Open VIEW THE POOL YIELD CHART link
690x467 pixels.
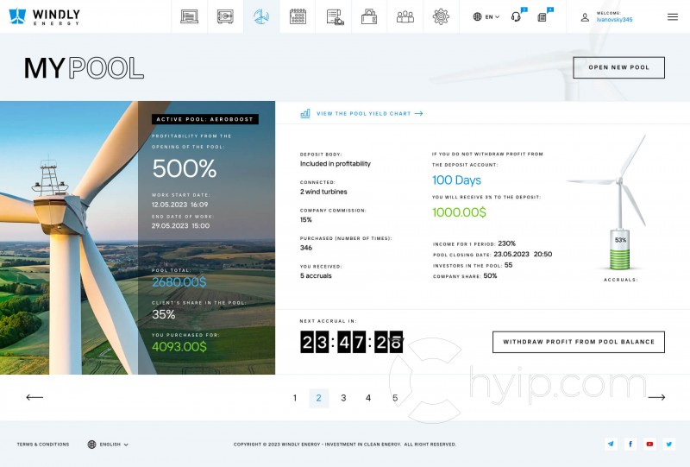[369, 113]
